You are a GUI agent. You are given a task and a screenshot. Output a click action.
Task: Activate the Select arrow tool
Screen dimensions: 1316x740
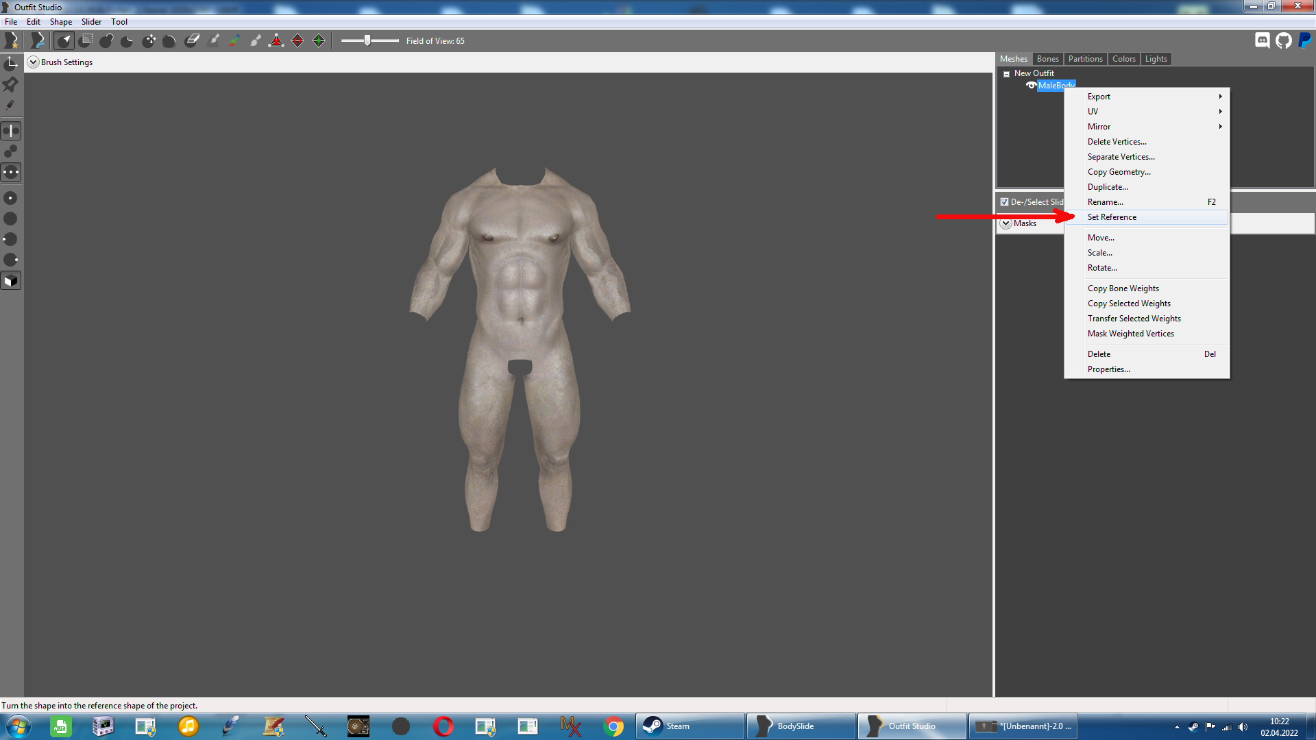pos(64,41)
